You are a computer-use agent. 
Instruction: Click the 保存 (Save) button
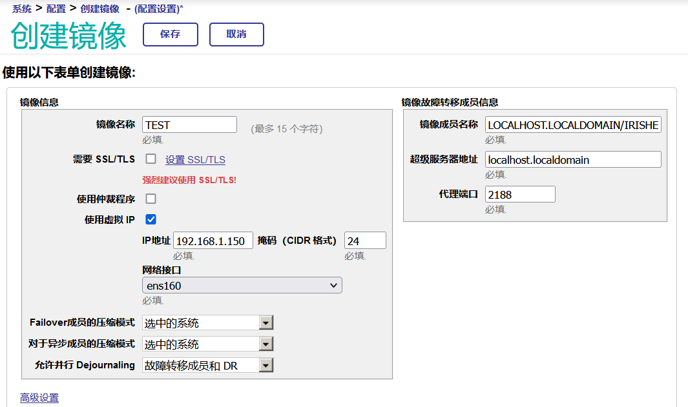pos(171,35)
